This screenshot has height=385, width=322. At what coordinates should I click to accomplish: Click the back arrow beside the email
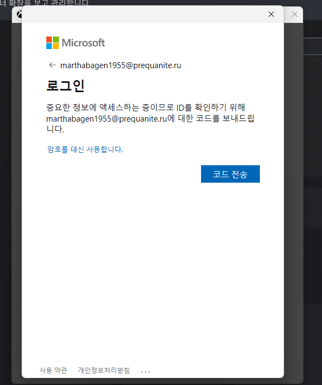52,65
